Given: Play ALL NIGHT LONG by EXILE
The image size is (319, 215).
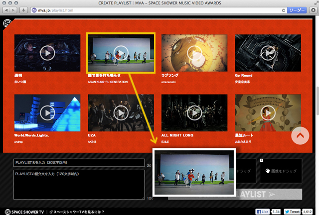Looking at the screenshot, I should [194, 113].
